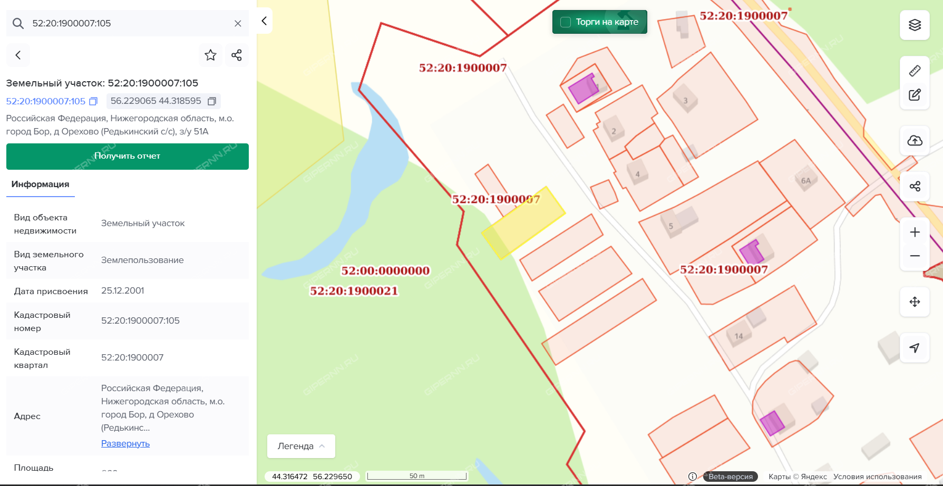This screenshot has width=943, height=486.
Task: Click the move/pan arrows icon
Action: coord(915,302)
